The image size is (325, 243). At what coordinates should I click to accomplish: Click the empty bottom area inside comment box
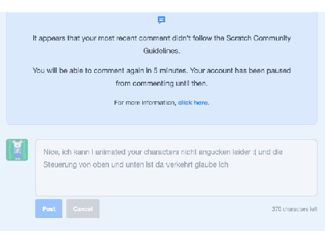pyautogui.click(x=176, y=184)
